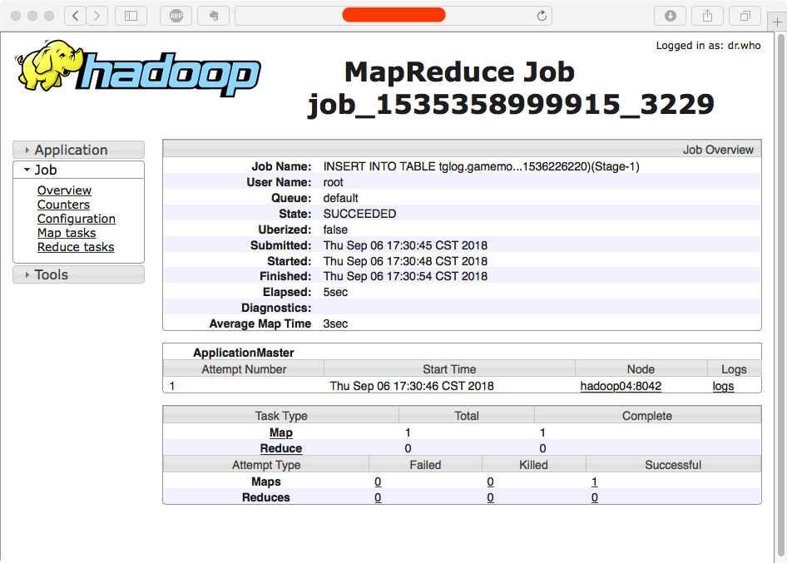
Task: Open the Reduce tasks sidebar link
Action: 76,247
